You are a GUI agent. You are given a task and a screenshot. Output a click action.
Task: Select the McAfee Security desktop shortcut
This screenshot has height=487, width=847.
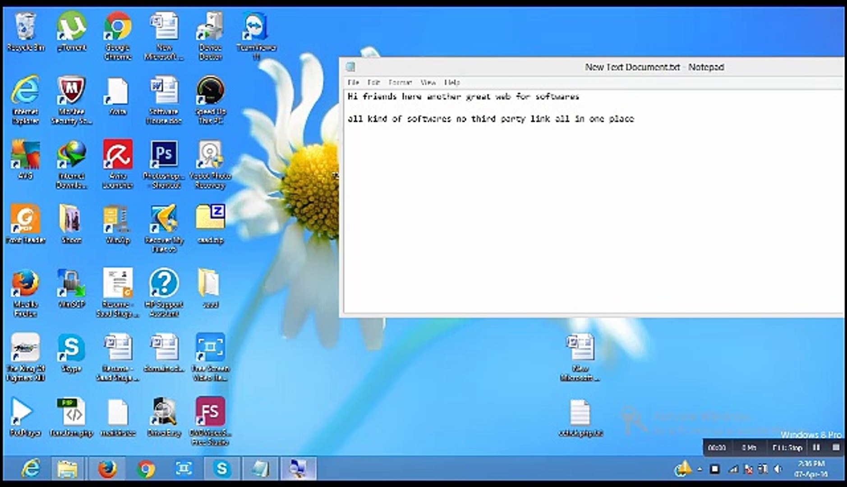pos(72,100)
